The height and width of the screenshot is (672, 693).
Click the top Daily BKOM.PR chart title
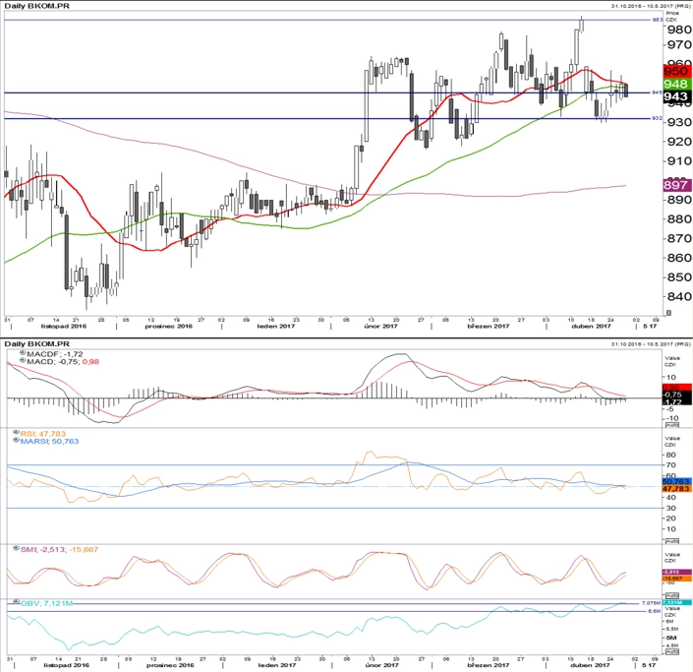(x=36, y=6)
